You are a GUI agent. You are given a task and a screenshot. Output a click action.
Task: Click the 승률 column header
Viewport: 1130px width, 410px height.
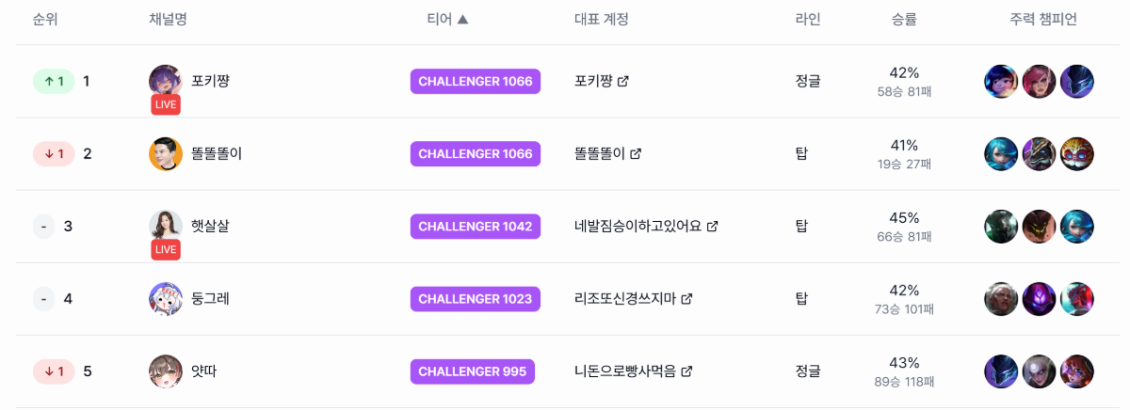point(904,20)
